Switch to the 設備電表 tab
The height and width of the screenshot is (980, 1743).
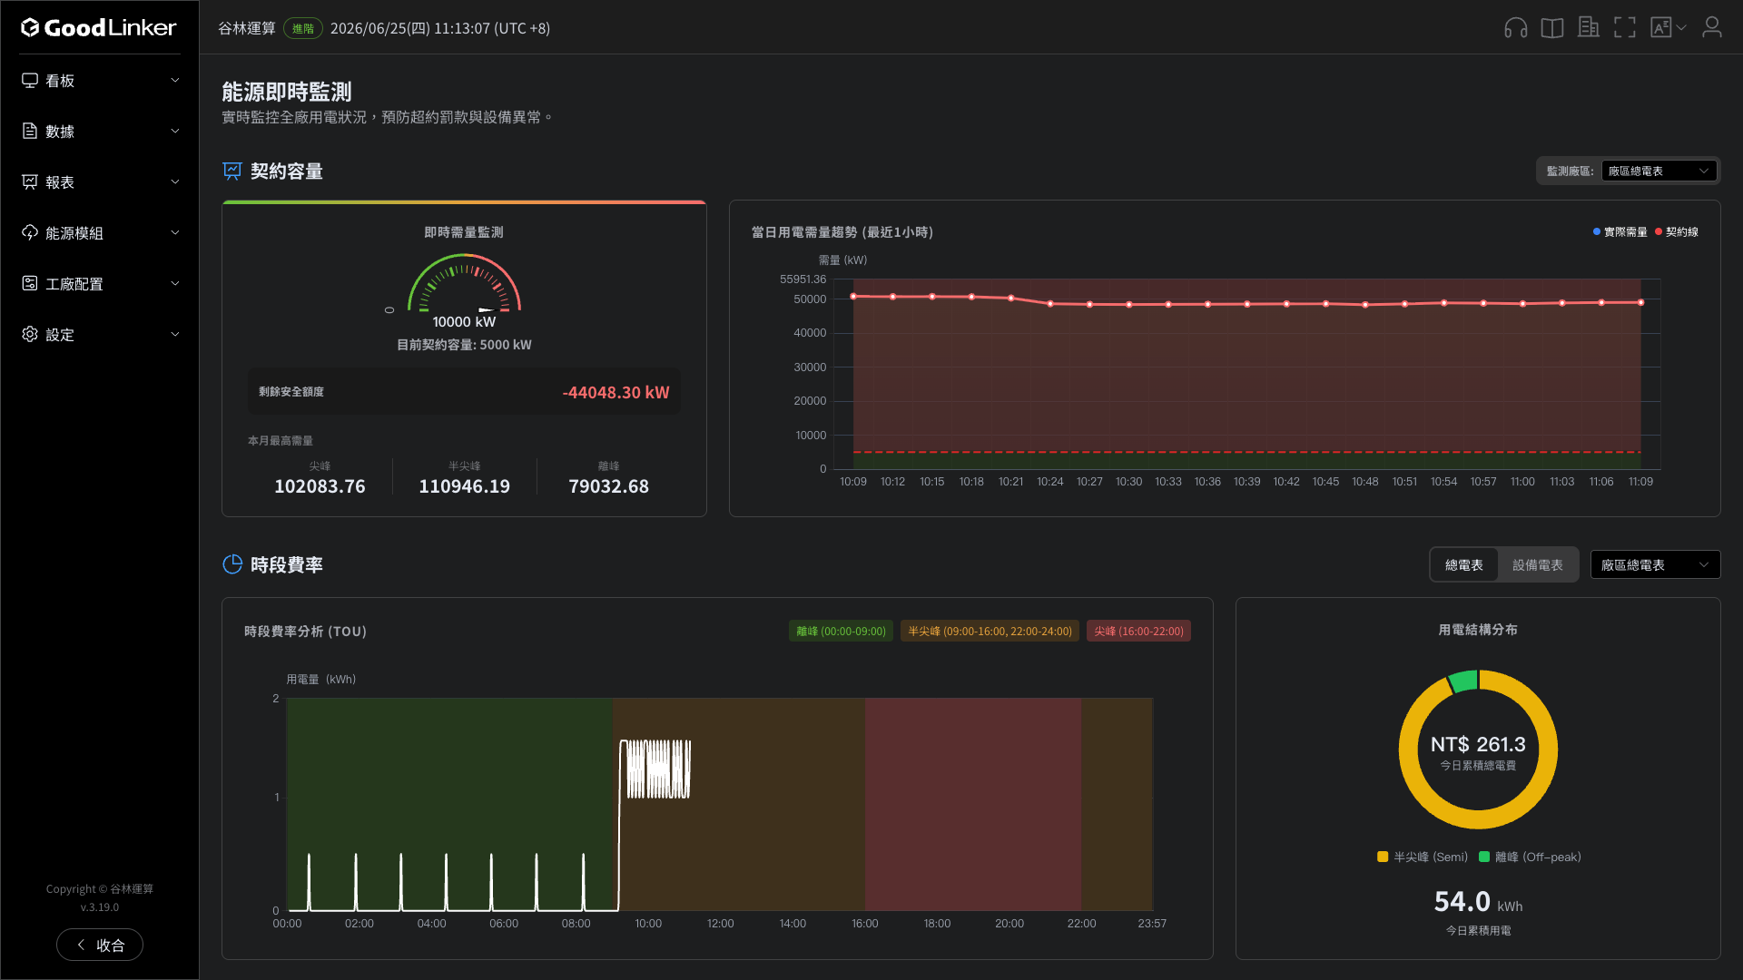1538,564
